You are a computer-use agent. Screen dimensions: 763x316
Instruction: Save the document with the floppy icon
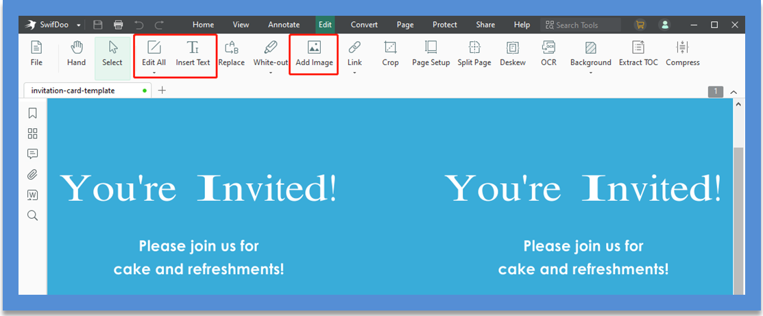(98, 25)
